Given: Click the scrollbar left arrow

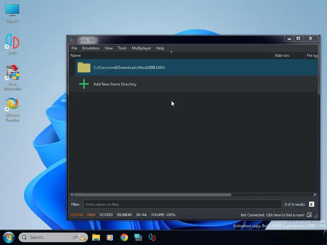Looking at the screenshot, I should [x=72, y=195].
